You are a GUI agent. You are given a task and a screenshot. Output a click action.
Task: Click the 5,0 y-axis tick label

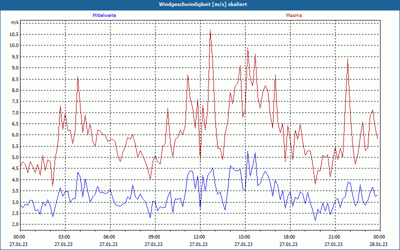(x=15, y=157)
